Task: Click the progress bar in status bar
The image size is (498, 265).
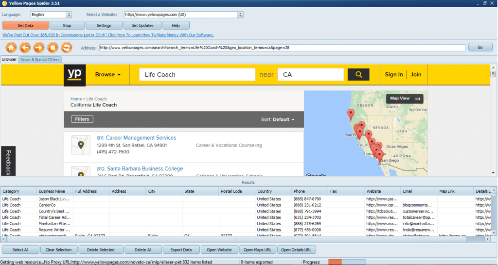Action: tap(346, 262)
